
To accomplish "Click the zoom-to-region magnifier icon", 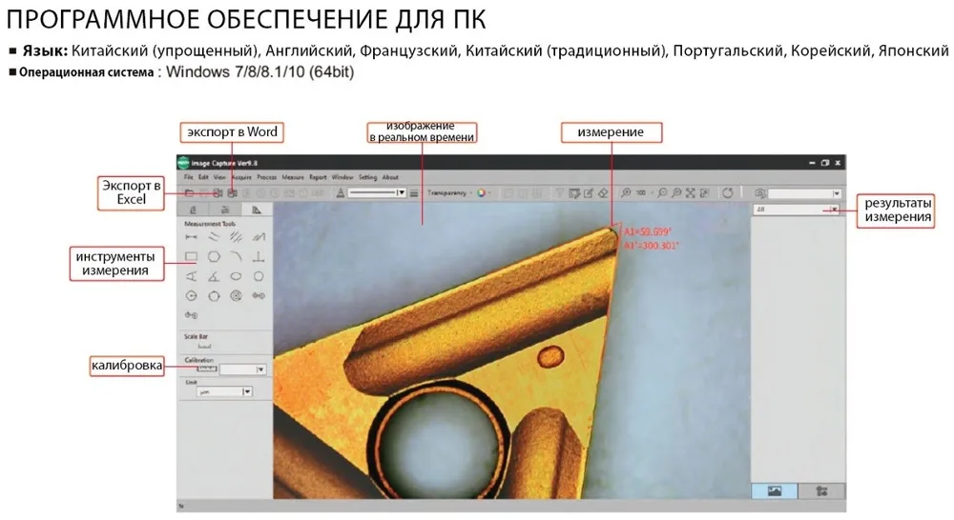I will pyautogui.click(x=676, y=193).
